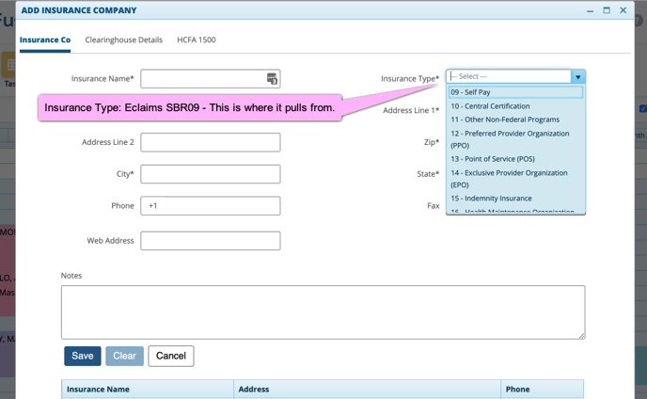Select 12 - Preferred Provider Organization (PPO)
The image size is (647, 399).
pyautogui.click(x=515, y=139)
